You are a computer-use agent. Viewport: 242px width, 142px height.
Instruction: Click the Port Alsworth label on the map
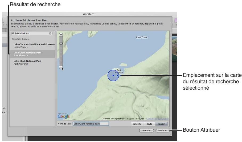119,71
